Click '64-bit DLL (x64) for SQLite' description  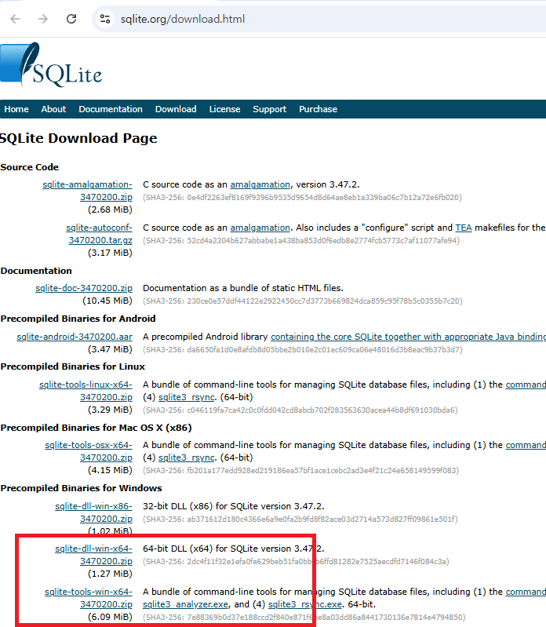[x=234, y=549]
